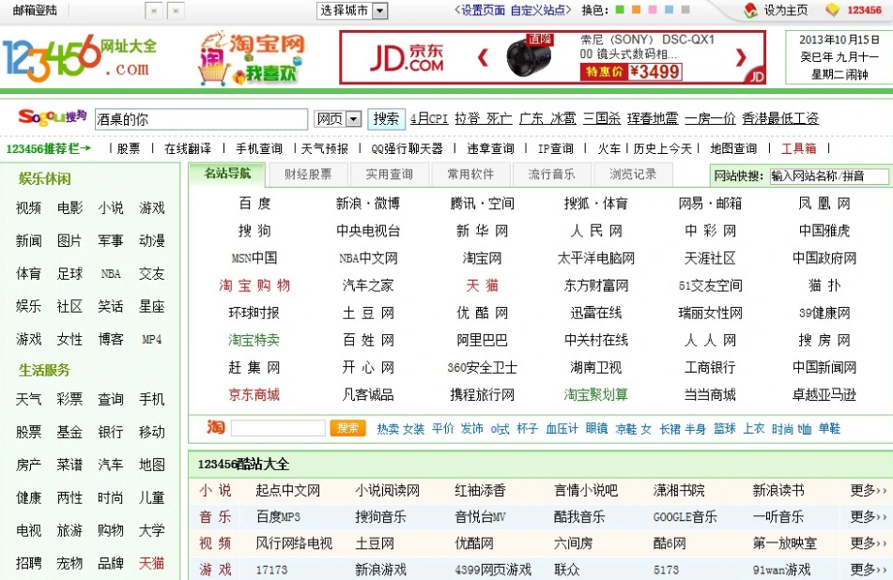Open the 17173 game link
Image resolution: width=893 pixels, height=580 pixels.
[271, 570]
